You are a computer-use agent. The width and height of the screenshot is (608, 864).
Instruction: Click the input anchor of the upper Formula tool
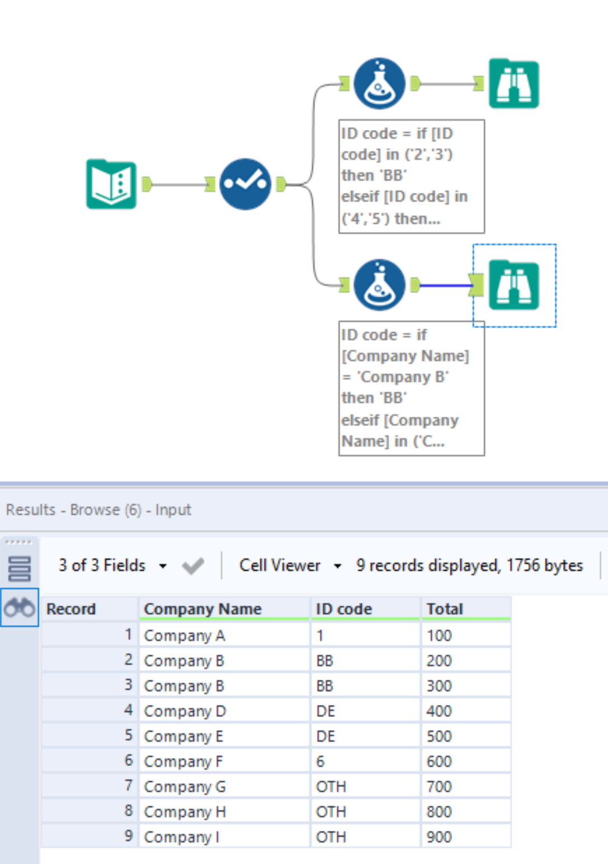coord(345,83)
